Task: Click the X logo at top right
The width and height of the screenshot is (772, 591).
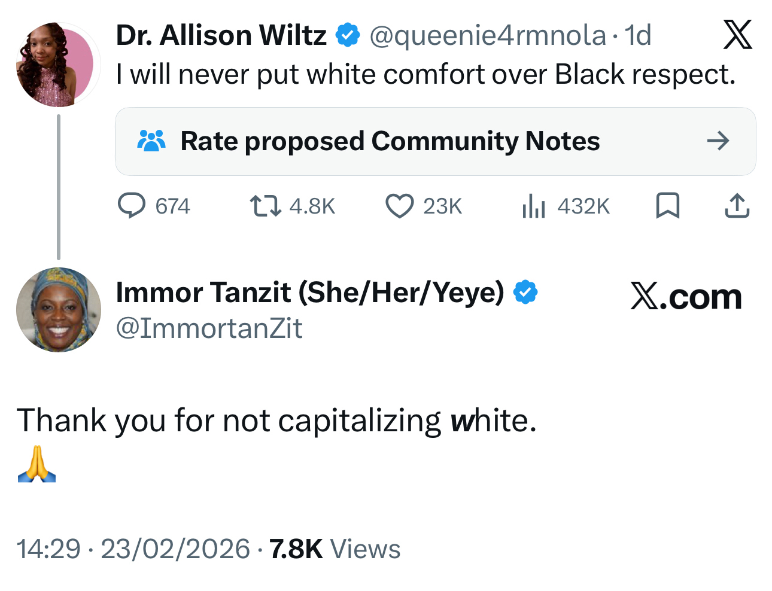Action: [x=737, y=35]
